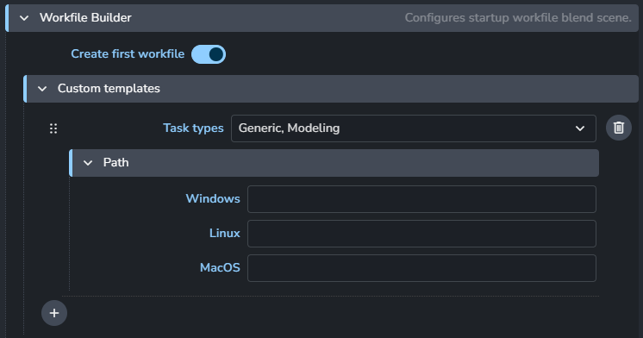Viewport: 643px width, 338px height.
Task: Open the Task types dropdown
Action: pos(414,128)
